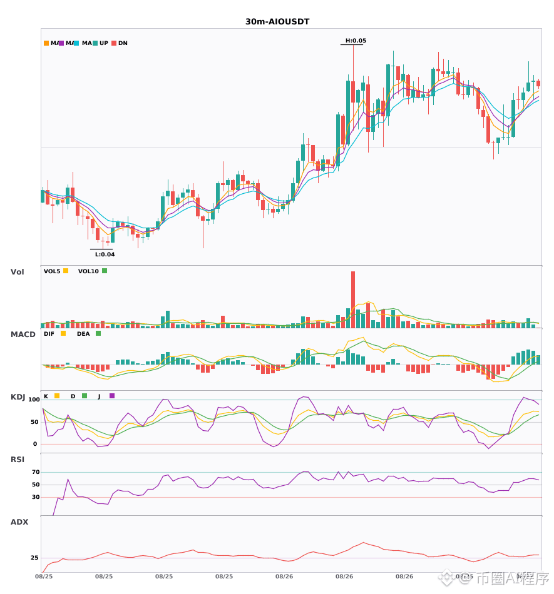The height and width of the screenshot is (594, 554).
Task: Click the KDJ axis value 0
Action: pos(35,444)
